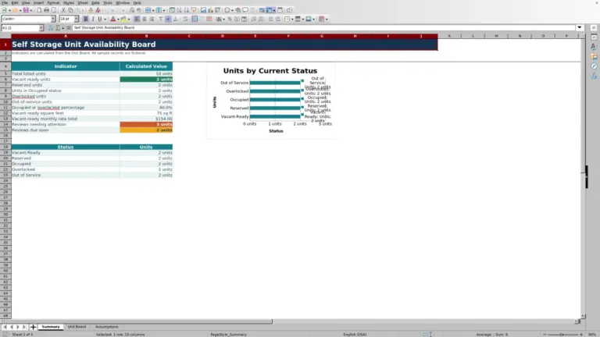Open the conditional formatting dropdown arrow

pos(327,19)
